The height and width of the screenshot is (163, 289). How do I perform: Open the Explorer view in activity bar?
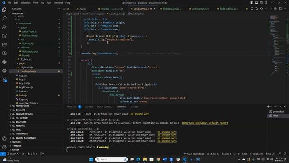(4, 10)
